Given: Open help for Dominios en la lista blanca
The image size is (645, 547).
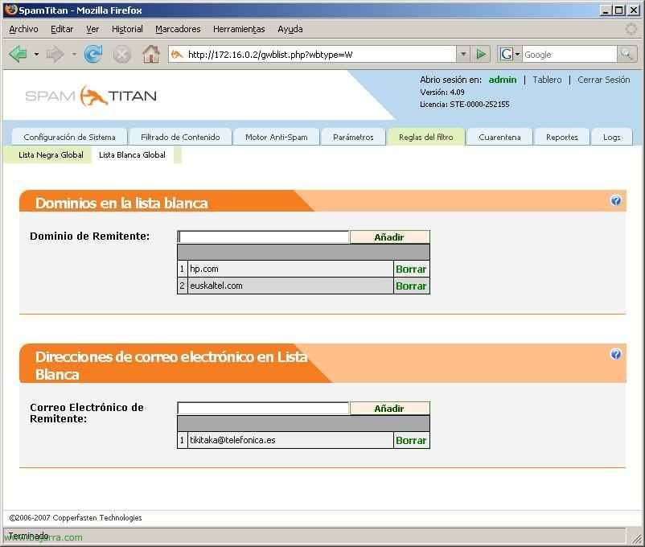Looking at the screenshot, I should [x=615, y=200].
